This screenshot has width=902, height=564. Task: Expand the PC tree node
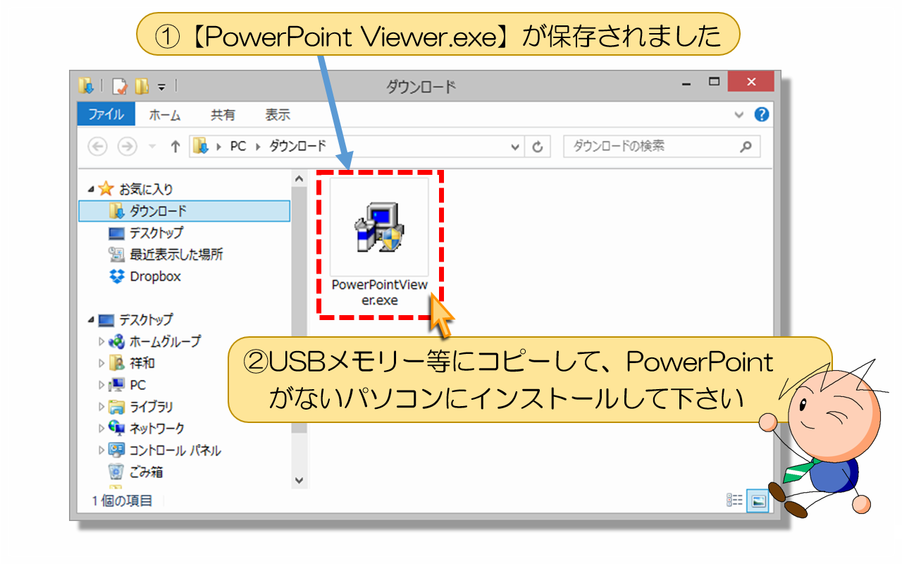[102, 385]
